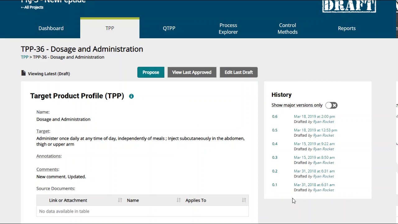Click the info icon beside Target Product Profile
Viewport: 398px width, 224px height.
click(x=131, y=96)
